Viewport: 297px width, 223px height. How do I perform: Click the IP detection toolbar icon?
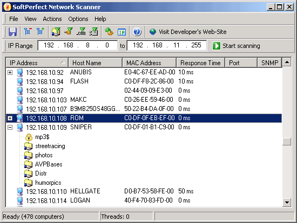click(x=122, y=32)
